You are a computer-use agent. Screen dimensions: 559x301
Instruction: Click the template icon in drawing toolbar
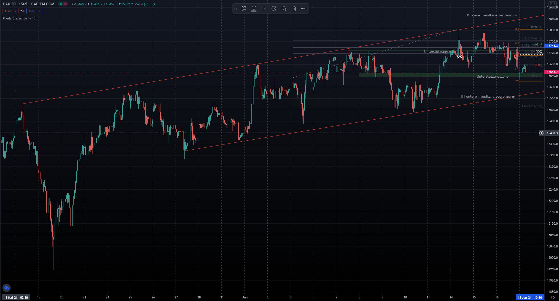243,8
